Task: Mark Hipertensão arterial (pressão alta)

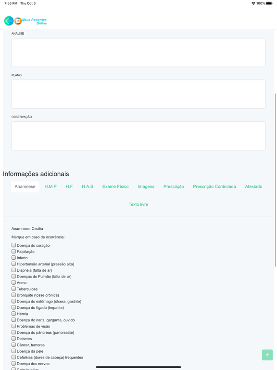Action: click(x=13, y=264)
